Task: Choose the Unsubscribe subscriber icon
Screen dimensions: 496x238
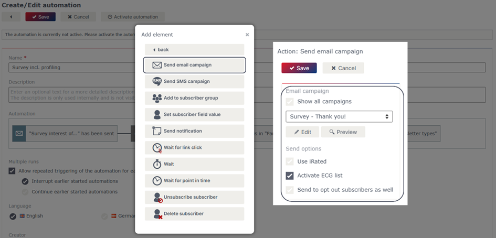Action: [x=157, y=197]
